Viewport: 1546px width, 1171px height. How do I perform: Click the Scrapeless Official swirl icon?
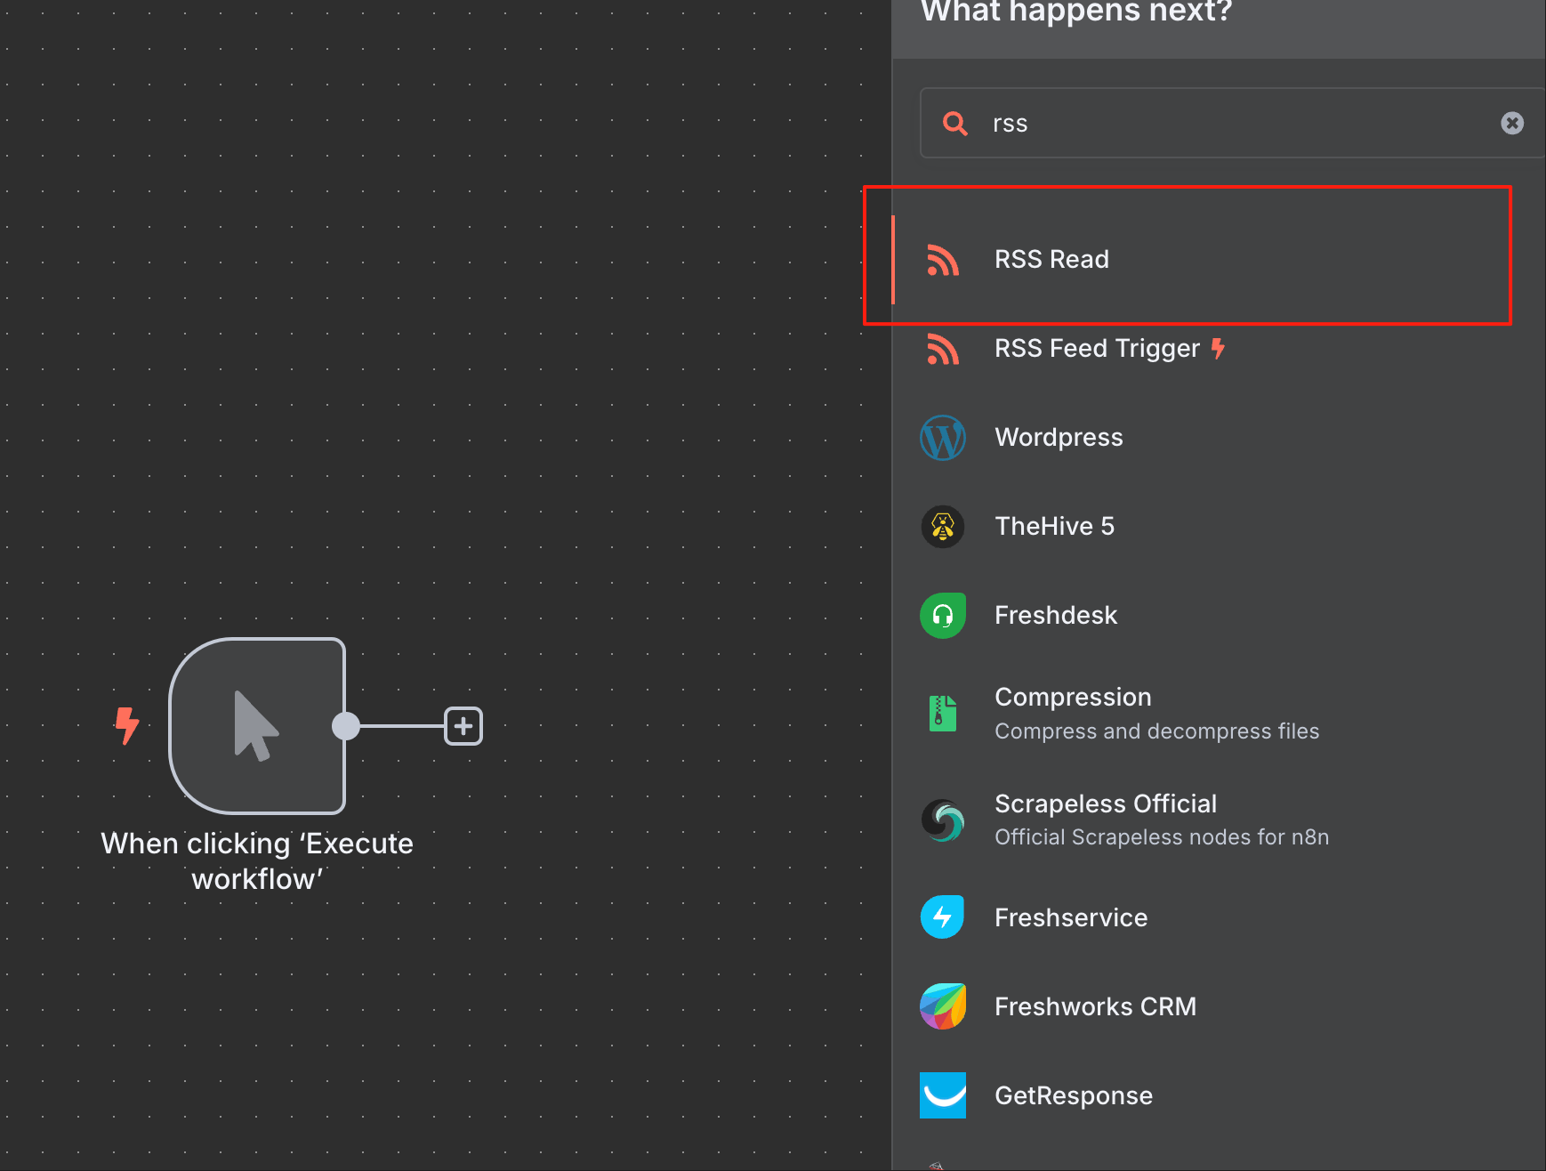coord(943,820)
